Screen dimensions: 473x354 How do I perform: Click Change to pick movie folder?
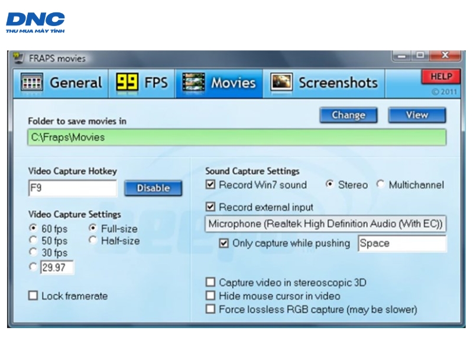point(348,115)
